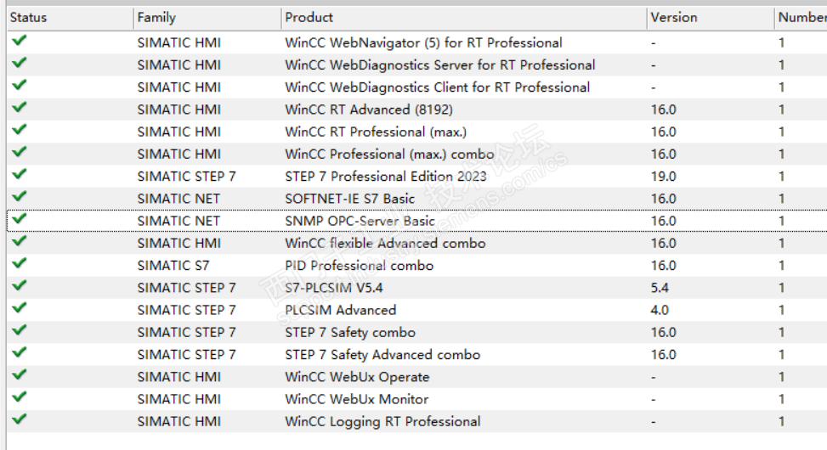
Task: Select WinCC WebDiagnostics Server for RT Professional
Action: (x=439, y=65)
